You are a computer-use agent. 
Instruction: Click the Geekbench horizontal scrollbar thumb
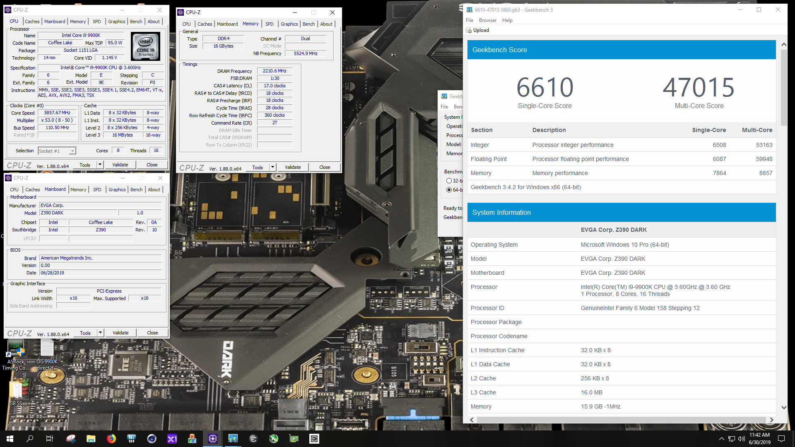[x=621, y=420]
